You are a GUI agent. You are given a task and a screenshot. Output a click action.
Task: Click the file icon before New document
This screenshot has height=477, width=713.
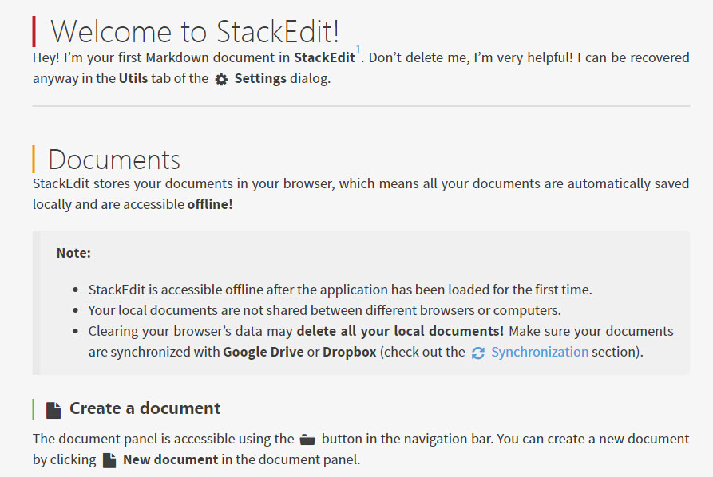[x=109, y=460]
